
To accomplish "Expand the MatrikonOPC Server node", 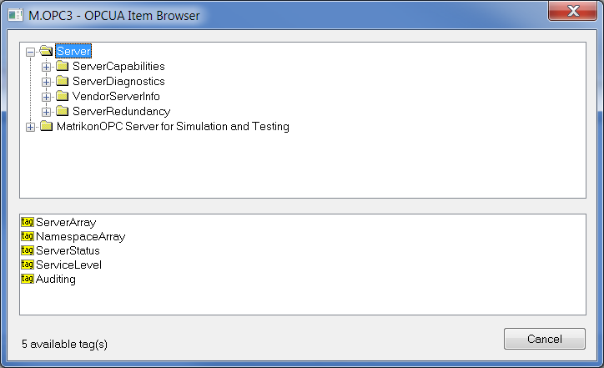I will click(x=31, y=127).
